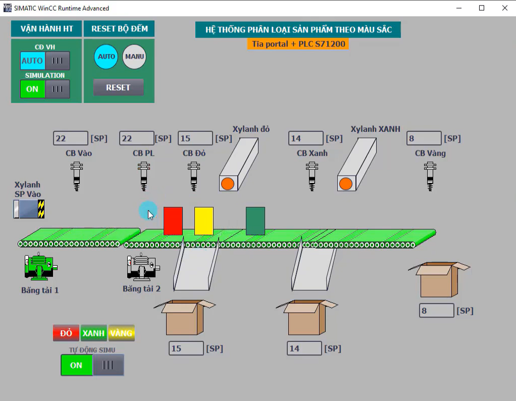Viewport: 516px width, 401px height.
Task: Switch TỰ ĐỘNG SIMU to gray off side
Action: (x=108, y=365)
